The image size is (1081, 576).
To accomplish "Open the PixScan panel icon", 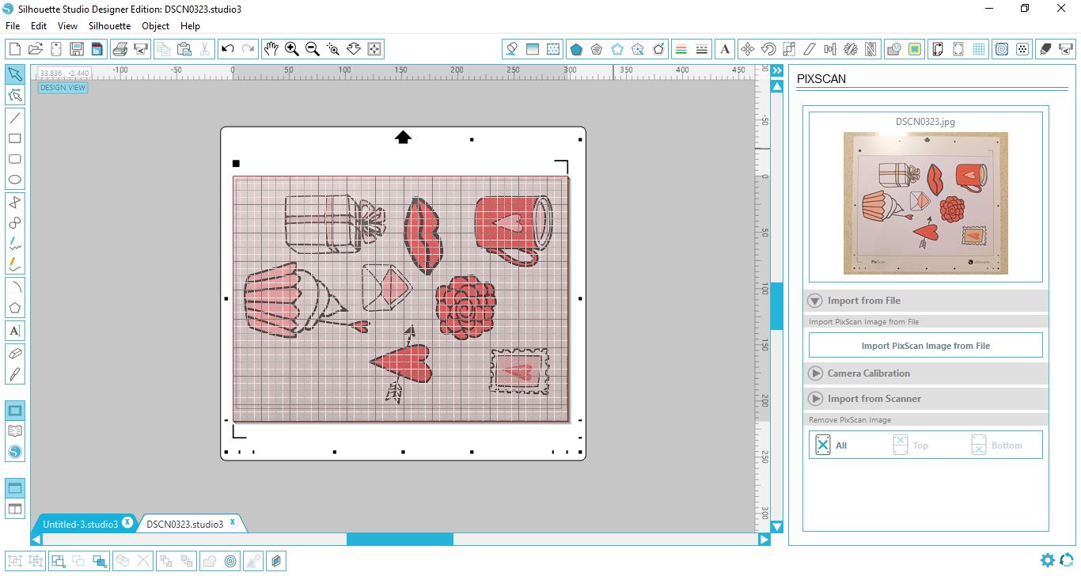I will [916, 48].
